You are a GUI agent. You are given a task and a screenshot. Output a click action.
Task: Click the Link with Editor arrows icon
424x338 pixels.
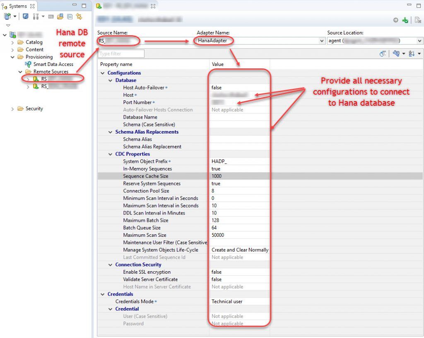point(79,17)
